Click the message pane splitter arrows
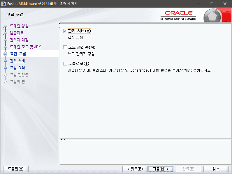 [63, 139]
